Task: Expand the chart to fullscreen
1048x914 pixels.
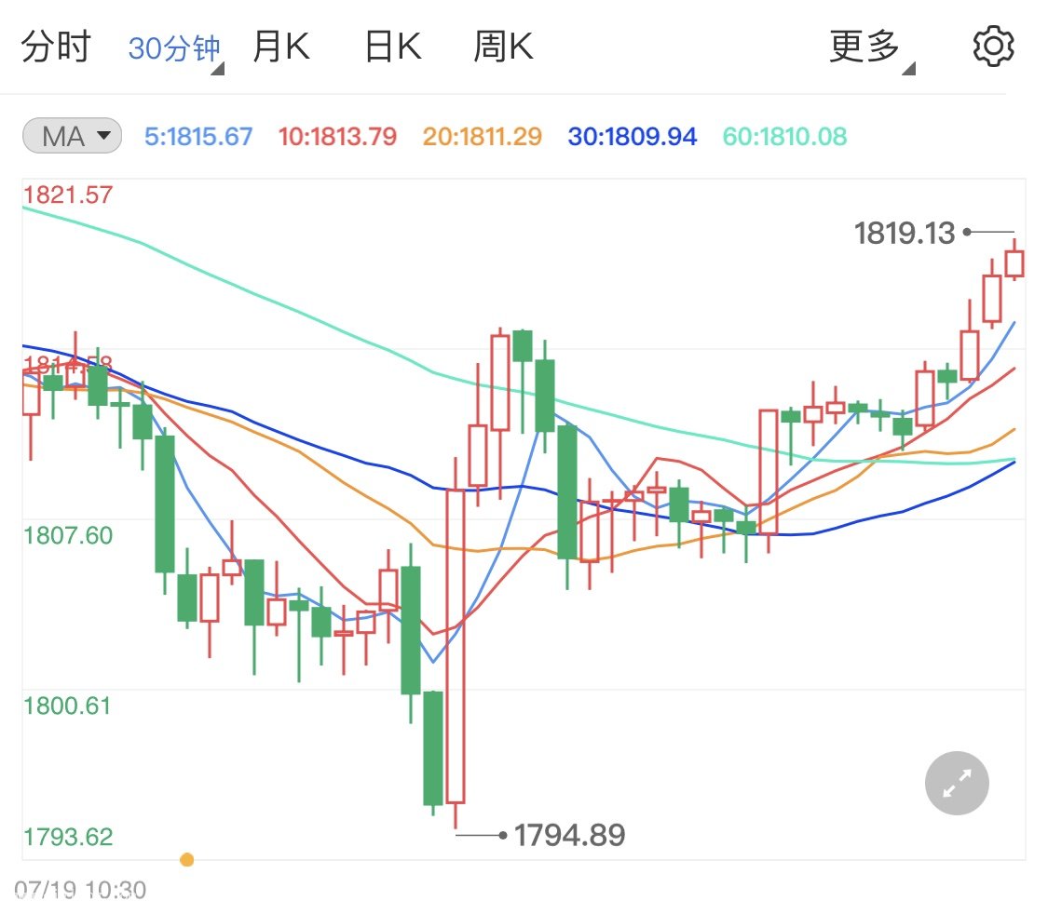Action: (957, 783)
